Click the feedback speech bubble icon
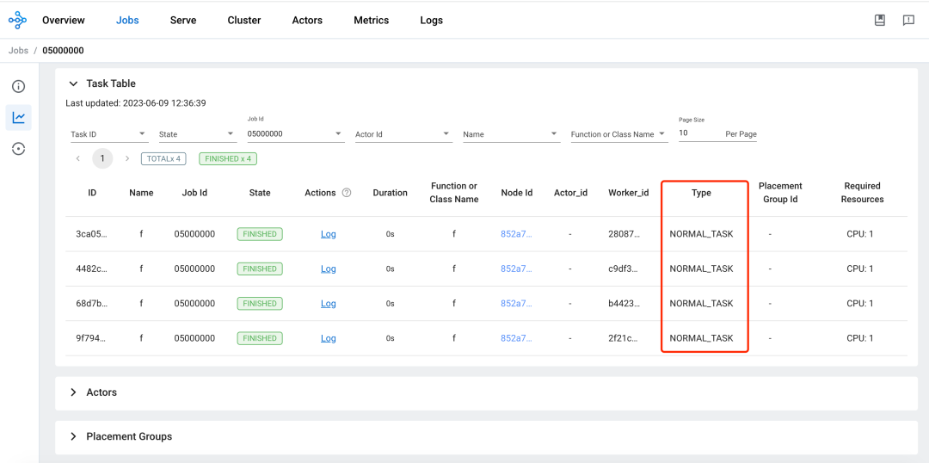The height and width of the screenshot is (463, 929). (908, 20)
